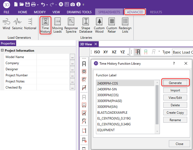This screenshot has width=193, height=150.
Task: Open the DRAWING TOOLS tab
Action: point(79,12)
